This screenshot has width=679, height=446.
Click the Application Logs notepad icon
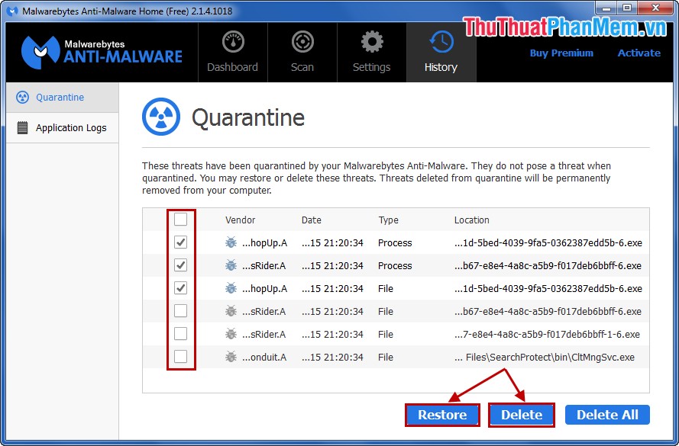pyautogui.click(x=23, y=127)
